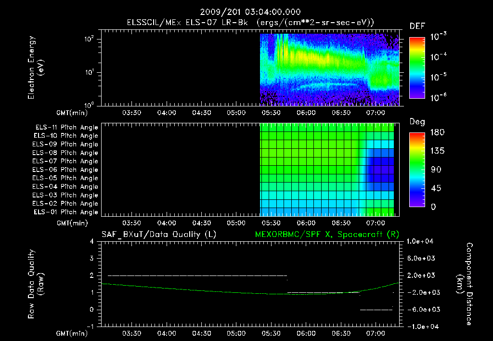Click the Raw Data Quality (Raw) axis label
The image size is (493, 341).
36,284
